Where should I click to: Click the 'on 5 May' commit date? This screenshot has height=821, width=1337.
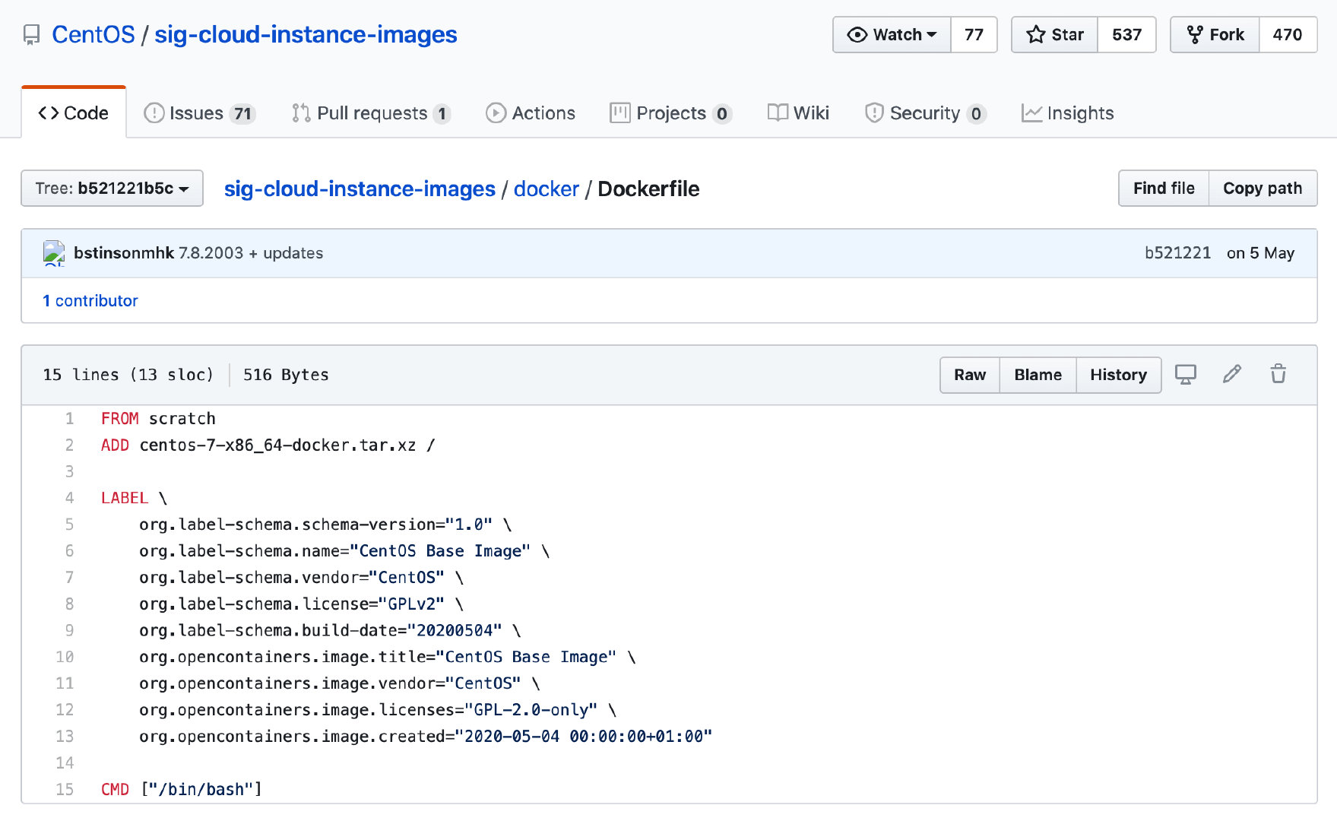click(x=1260, y=253)
